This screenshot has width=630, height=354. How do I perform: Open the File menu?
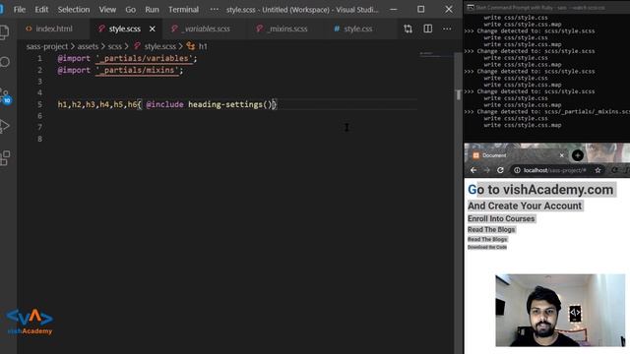pyautogui.click(x=20, y=9)
